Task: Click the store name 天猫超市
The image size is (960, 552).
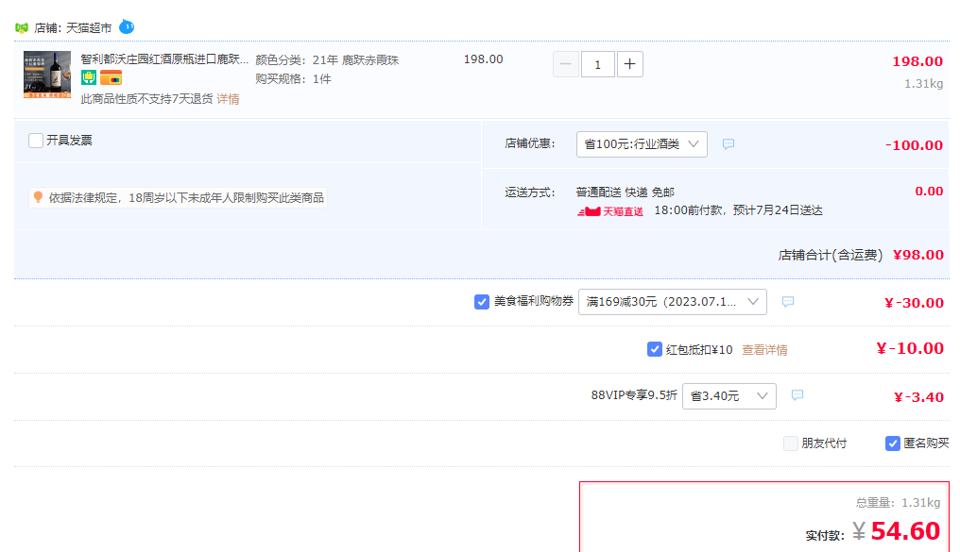Action: point(89,28)
